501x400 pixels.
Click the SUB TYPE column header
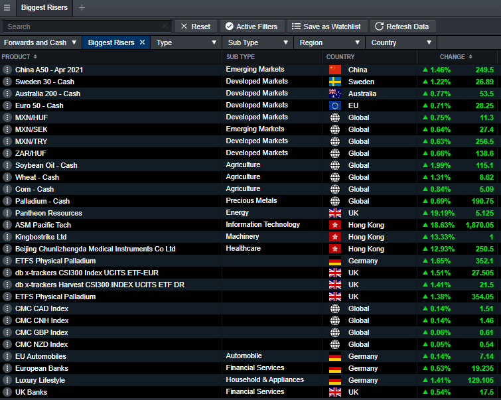click(241, 56)
